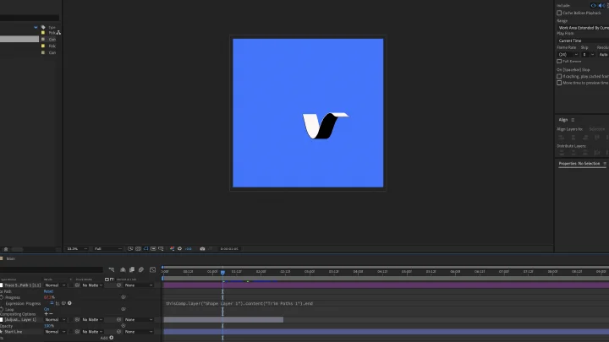Open Play From 'Current Time' dropdown

[x=583, y=41]
